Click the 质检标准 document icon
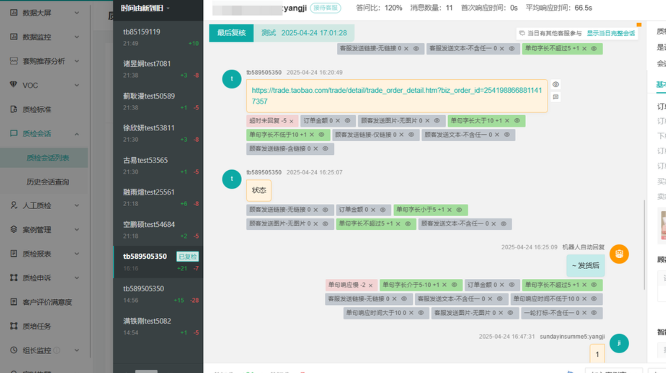This screenshot has width=666, height=373. (13, 109)
